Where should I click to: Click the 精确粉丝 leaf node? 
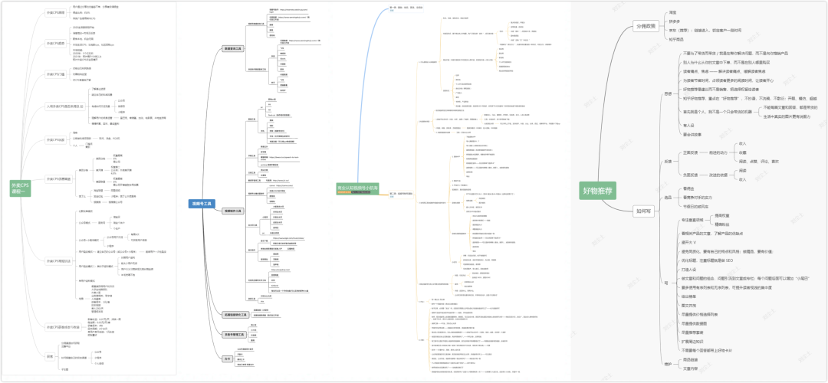tap(722, 224)
